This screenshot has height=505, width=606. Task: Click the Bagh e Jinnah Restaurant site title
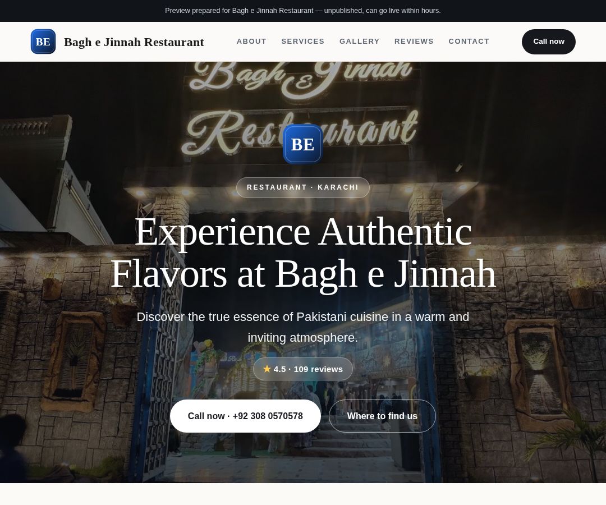tap(134, 42)
